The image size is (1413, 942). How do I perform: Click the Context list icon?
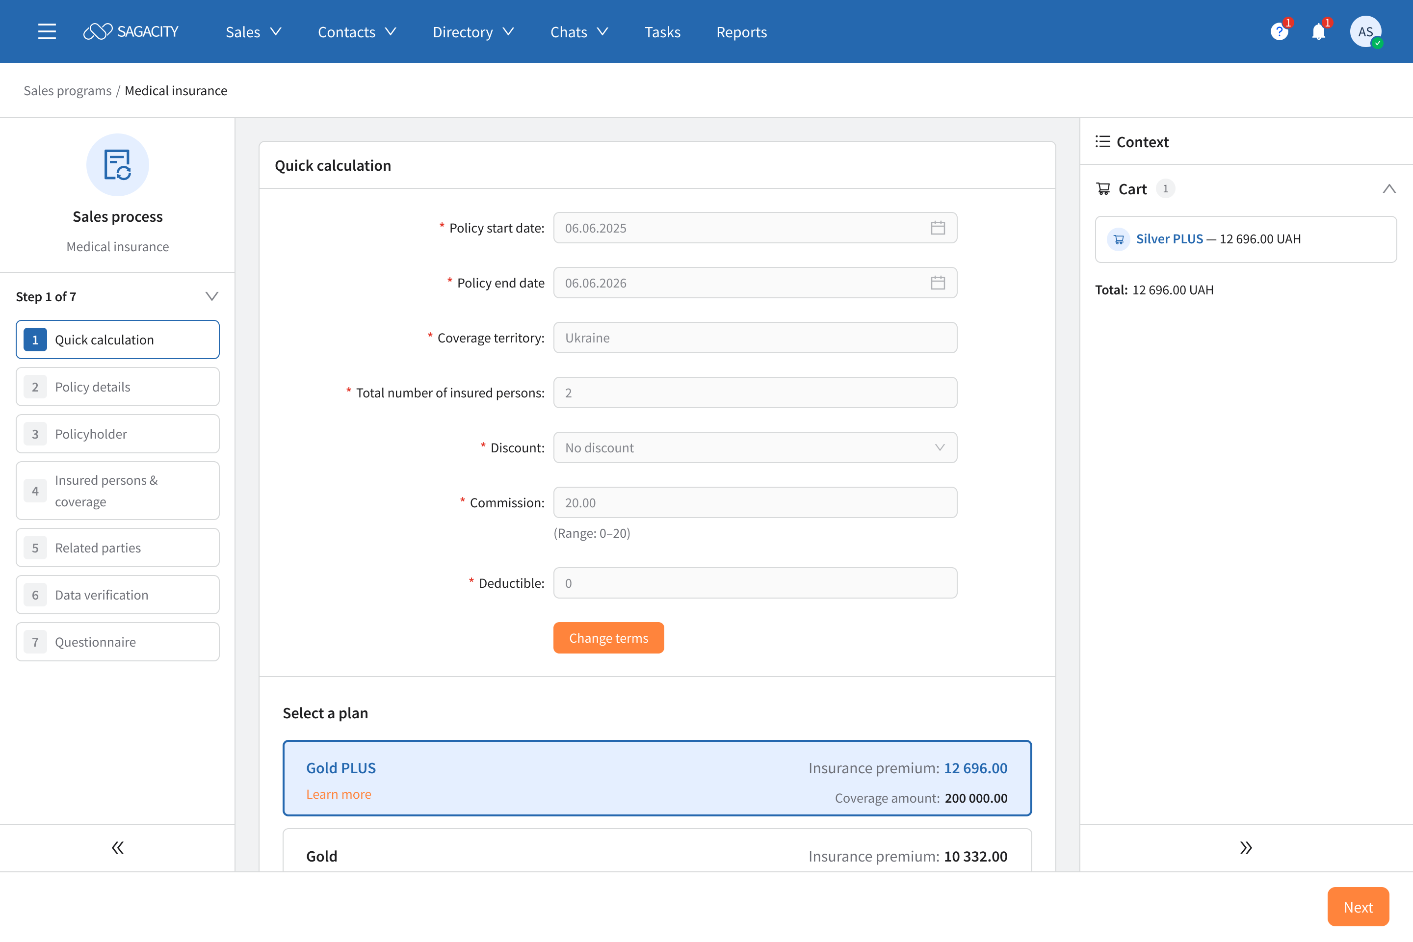click(x=1103, y=142)
